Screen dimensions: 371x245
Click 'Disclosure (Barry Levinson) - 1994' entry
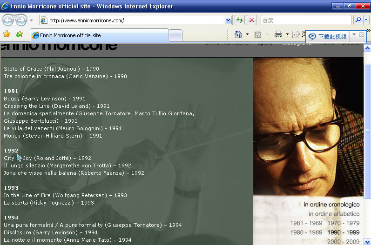point(51,232)
